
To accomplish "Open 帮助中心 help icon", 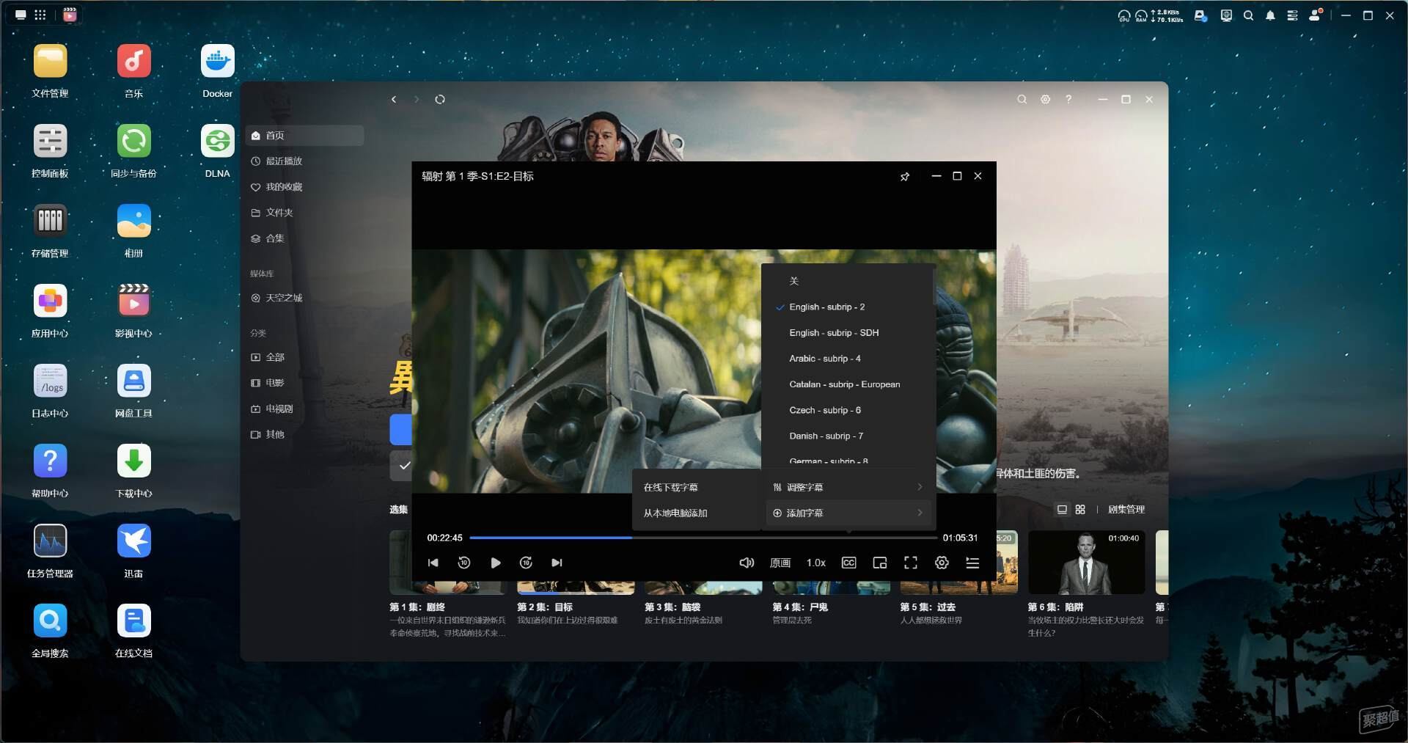I will [50, 461].
